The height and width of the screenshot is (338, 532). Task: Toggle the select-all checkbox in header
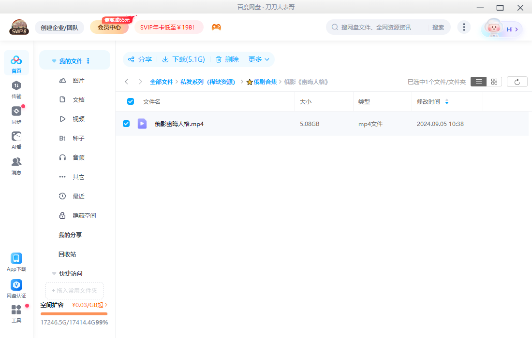coord(131,101)
